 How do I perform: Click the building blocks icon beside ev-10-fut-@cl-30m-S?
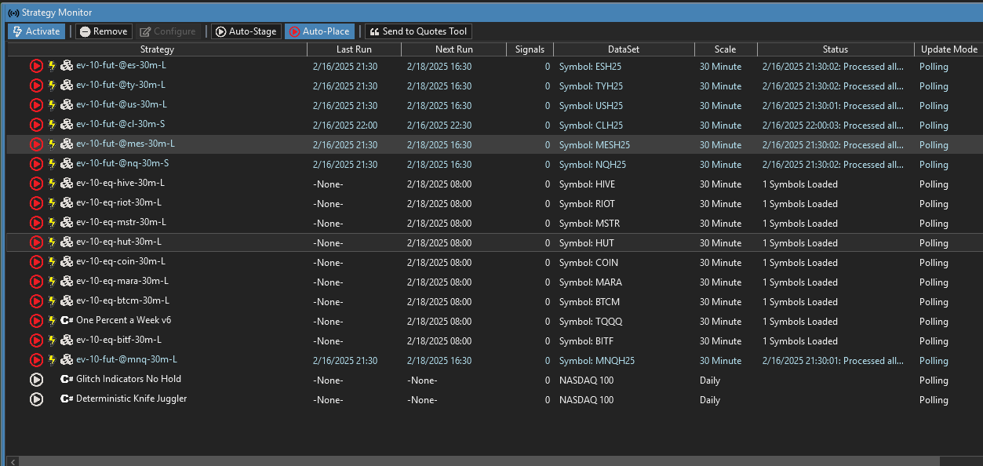point(67,125)
